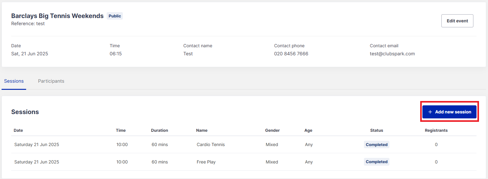488x179 pixels.
Task: Click Completed status for Free Play
Action: (x=377, y=162)
